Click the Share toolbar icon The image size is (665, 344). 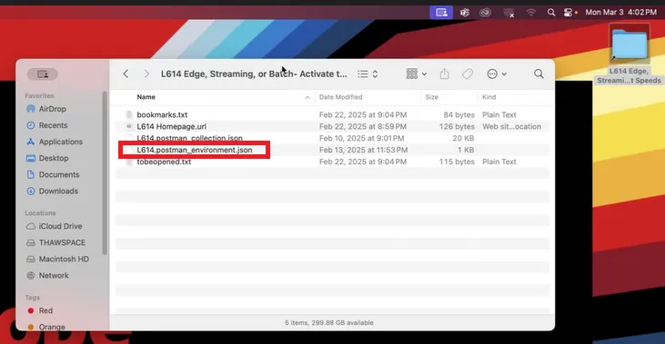[445, 74]
